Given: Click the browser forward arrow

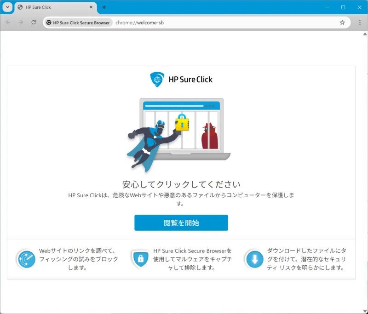Looking at the screenshot, I should pyautogui.click(x=21, y=23).
